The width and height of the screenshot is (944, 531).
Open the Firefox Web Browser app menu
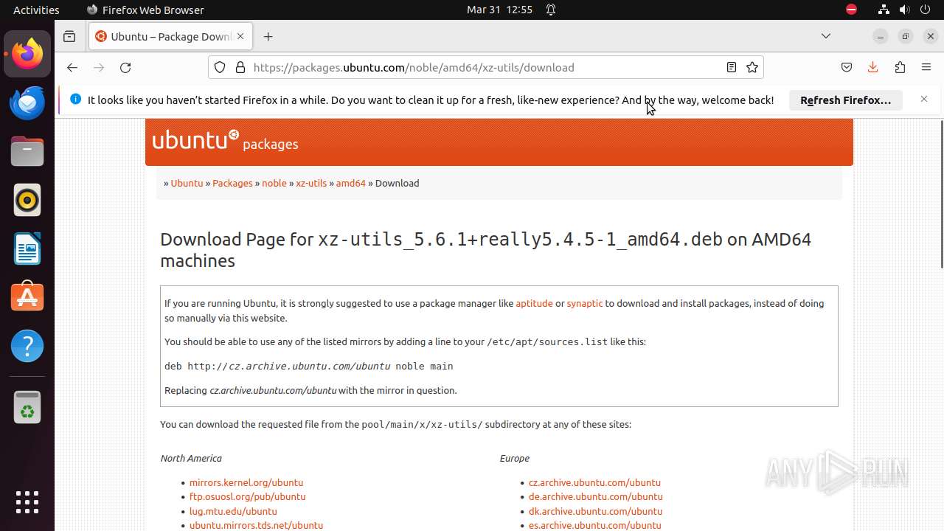(x=145, y=10)
